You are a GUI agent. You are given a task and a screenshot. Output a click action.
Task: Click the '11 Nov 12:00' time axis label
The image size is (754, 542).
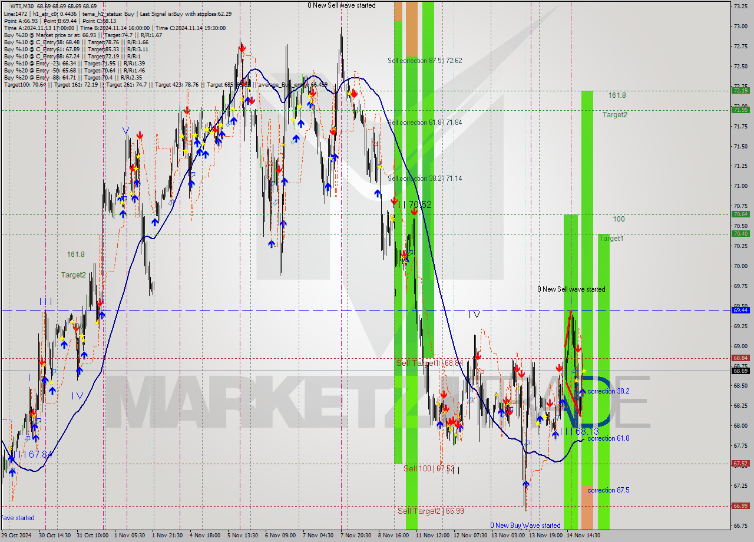pos(432,536)
